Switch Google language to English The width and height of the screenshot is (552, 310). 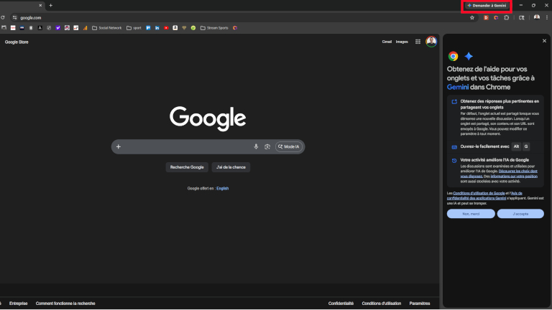pyautogui.click(x=223, y=189)
